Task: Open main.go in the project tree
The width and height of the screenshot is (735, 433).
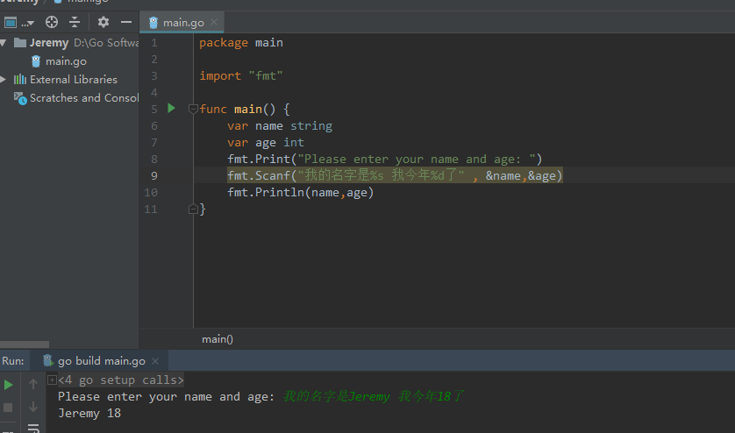Action: coord(66,61)
